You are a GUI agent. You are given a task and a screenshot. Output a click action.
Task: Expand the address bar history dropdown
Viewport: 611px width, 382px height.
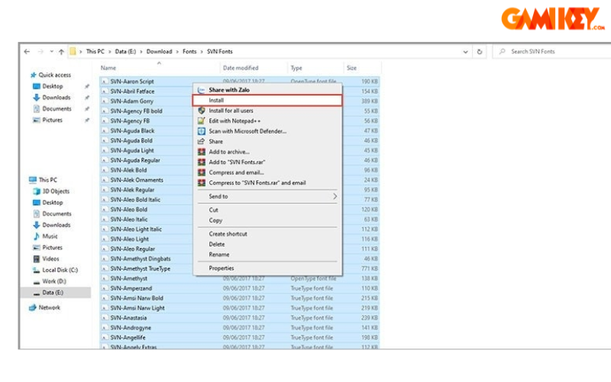point(466,52)
